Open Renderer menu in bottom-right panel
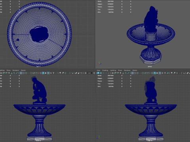The width and height of the screenshot is (190, 142). (127, 70)
